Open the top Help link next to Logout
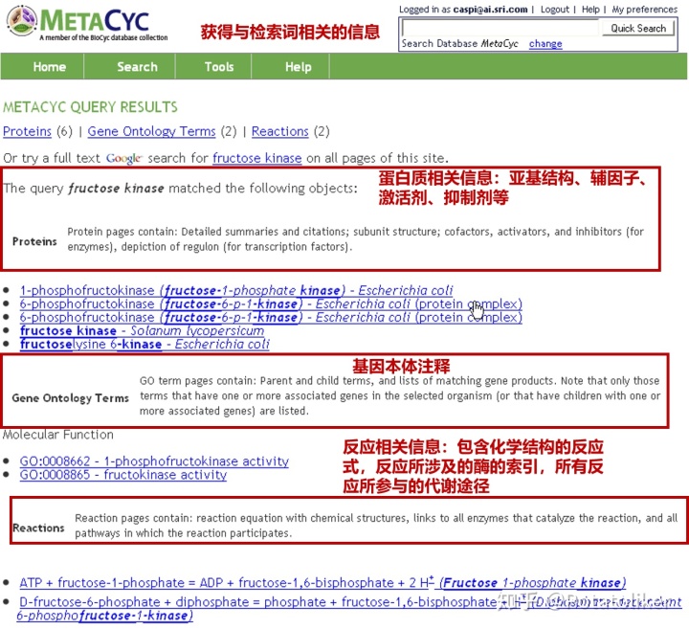 (590, 10)
